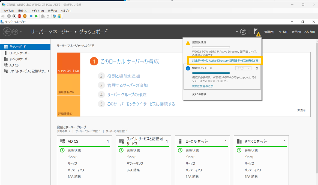Select すべてのサーバー in the sidebar
Screen dimensions: 318x185
pos(25,59)
